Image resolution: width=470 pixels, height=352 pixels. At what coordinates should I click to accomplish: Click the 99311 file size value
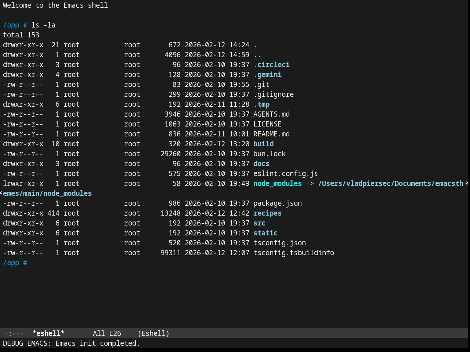coord(170,253)
